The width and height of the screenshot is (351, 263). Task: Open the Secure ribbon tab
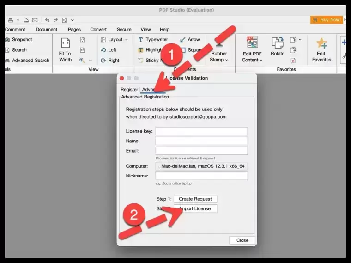coord(124,29)
